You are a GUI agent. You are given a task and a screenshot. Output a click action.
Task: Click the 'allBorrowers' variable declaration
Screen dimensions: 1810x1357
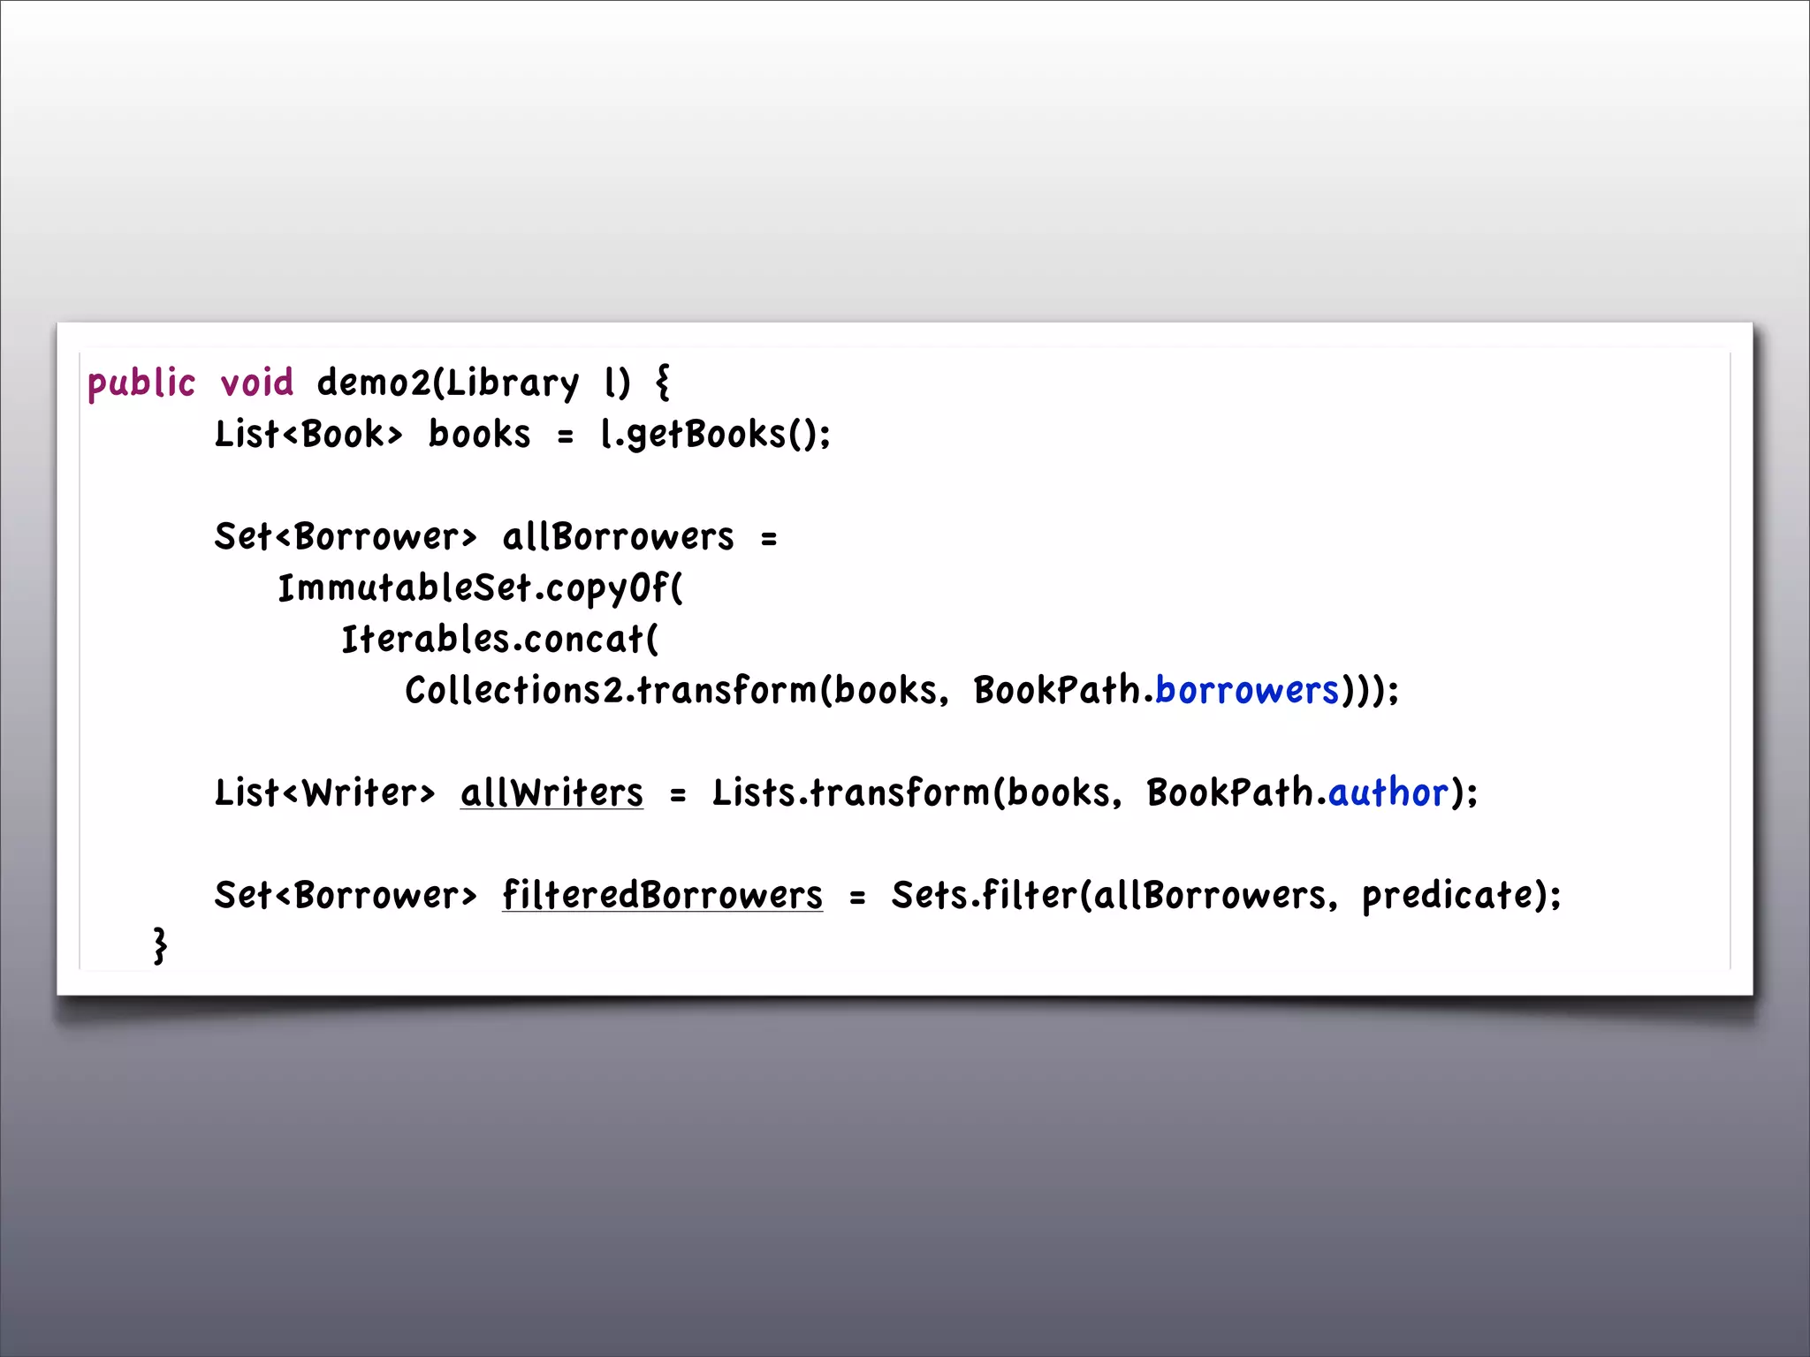pos(619,536)
